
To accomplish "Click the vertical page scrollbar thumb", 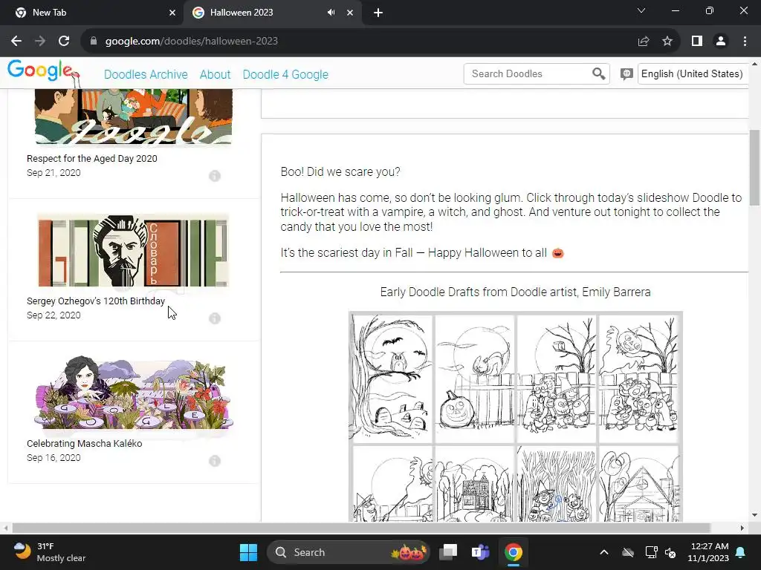I will [x=754, y=168].
